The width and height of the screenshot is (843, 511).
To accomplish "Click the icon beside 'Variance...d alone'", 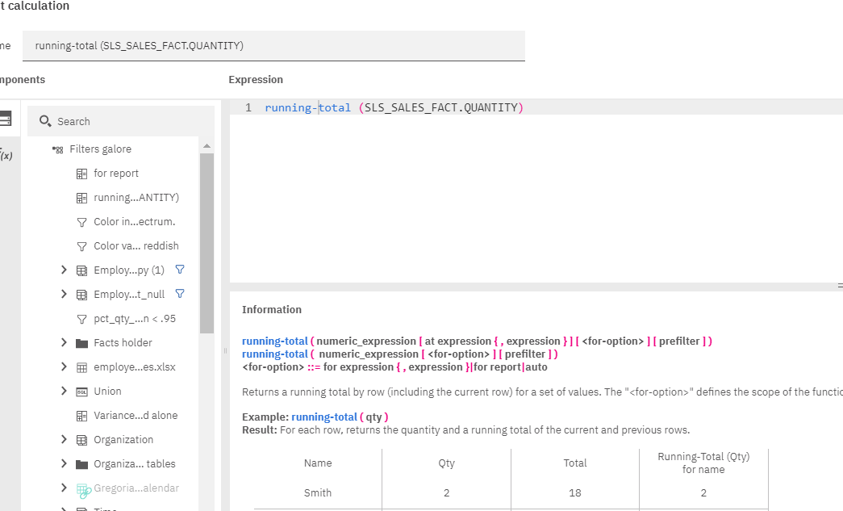I will [81, 416].
